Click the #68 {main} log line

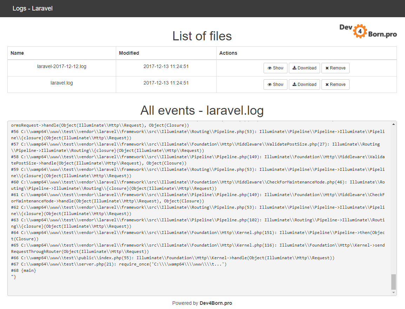tap(24, 270)
